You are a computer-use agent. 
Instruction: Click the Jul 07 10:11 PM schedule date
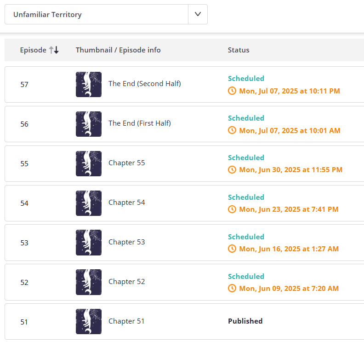tap(290, 91)
